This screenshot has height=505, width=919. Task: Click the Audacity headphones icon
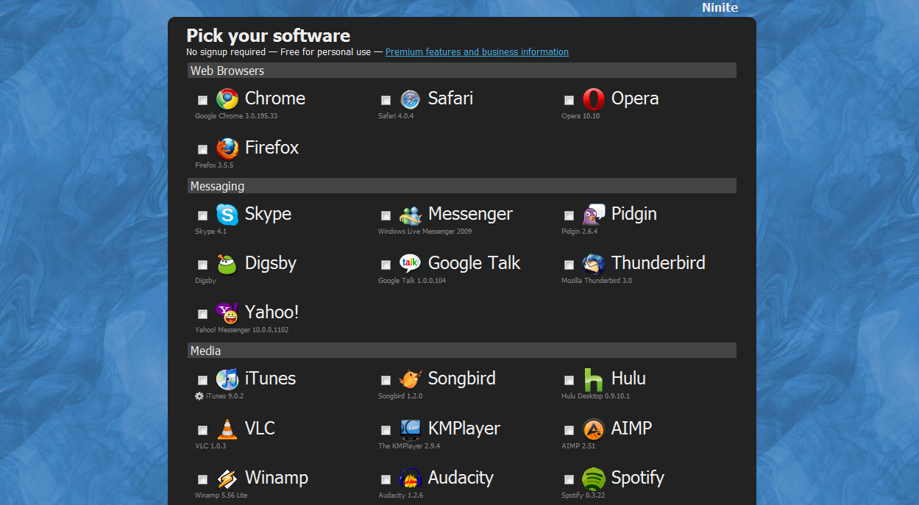pyautogui.click(x=410, y=479)
